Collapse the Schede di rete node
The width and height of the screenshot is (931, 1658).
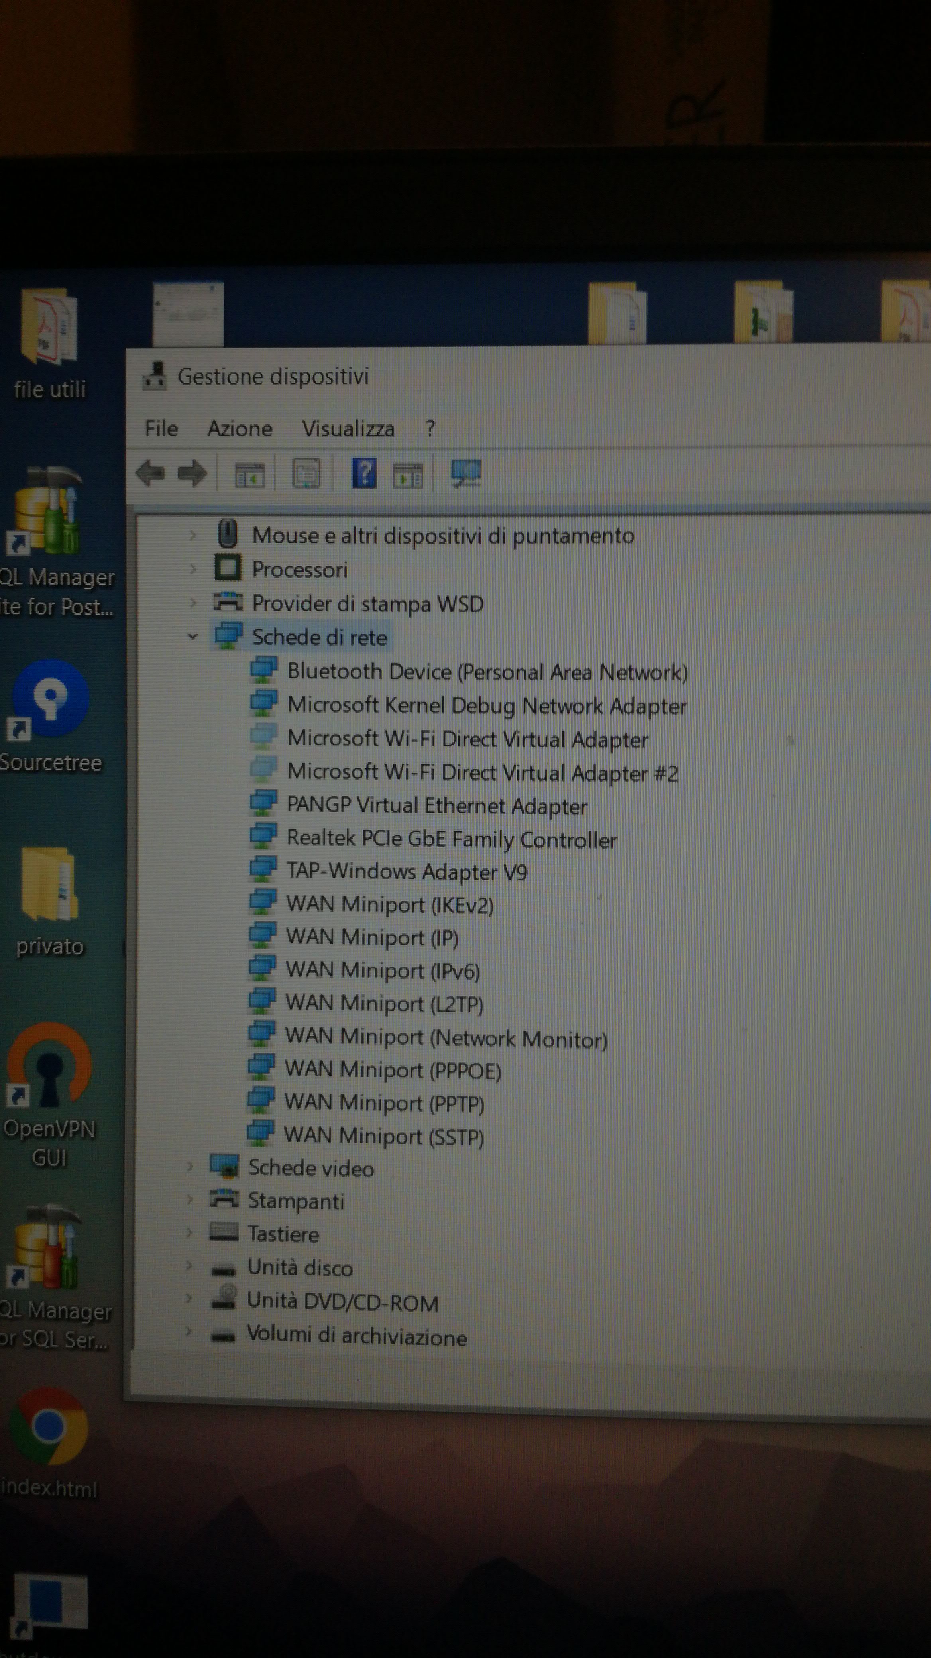point(192,636)
